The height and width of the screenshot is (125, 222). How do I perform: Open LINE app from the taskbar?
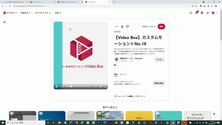tap(88, 123)
